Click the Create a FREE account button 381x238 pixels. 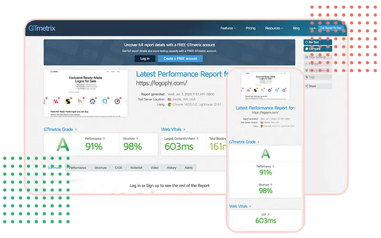(x=180, y=59)
